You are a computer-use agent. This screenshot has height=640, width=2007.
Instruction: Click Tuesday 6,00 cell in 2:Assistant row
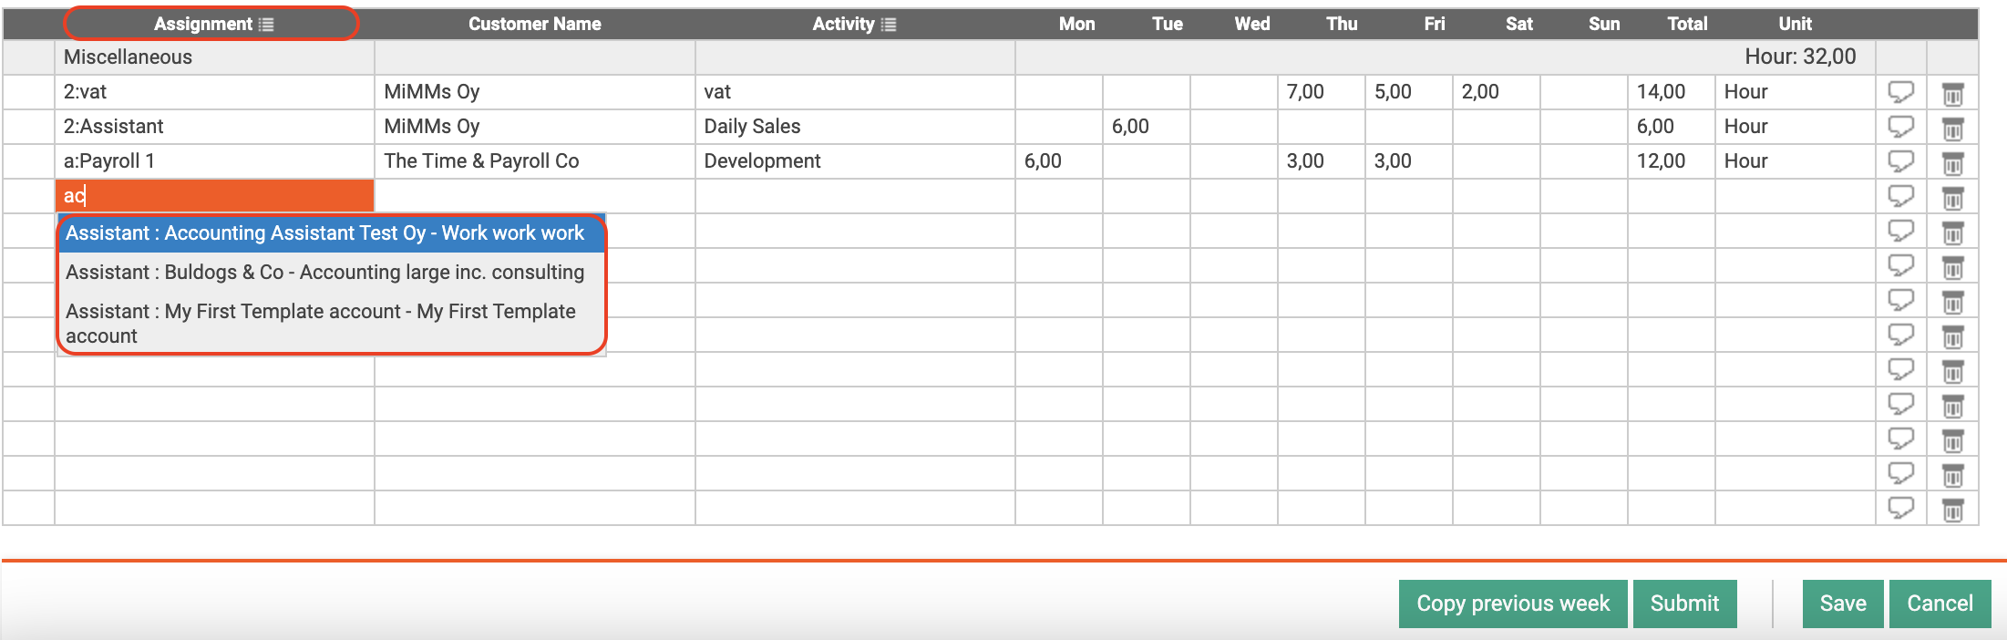coord(1146,127)
